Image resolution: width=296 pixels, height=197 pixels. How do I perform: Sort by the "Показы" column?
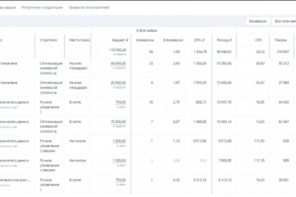[x=281, y=40]
